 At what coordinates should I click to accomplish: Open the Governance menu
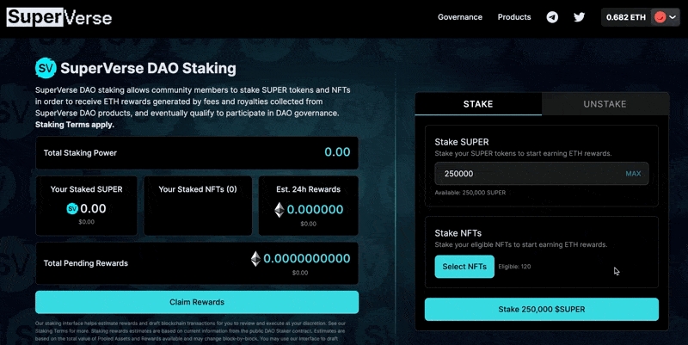pyautogui.click(x=460, y=17)
